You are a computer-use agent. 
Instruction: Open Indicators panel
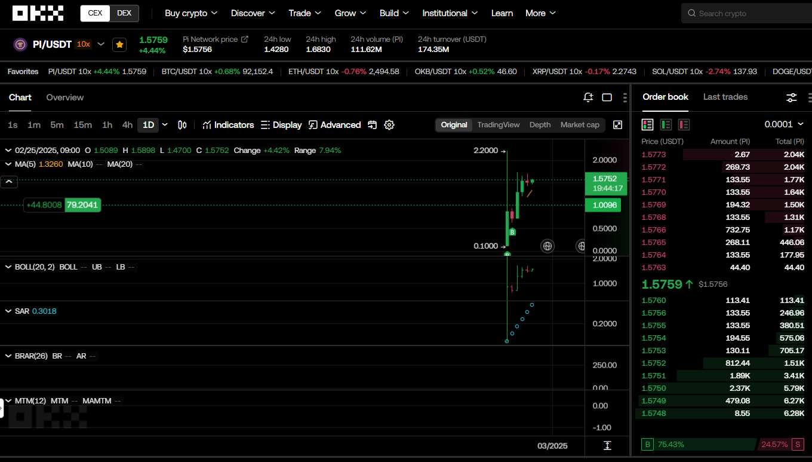(228, 125)
